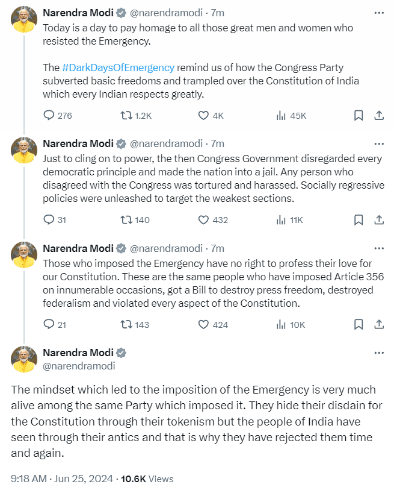Viewport: 394px width, 490px height.
Task: Bookmark the first tweet about the Emergency
Action: point(358,116)
